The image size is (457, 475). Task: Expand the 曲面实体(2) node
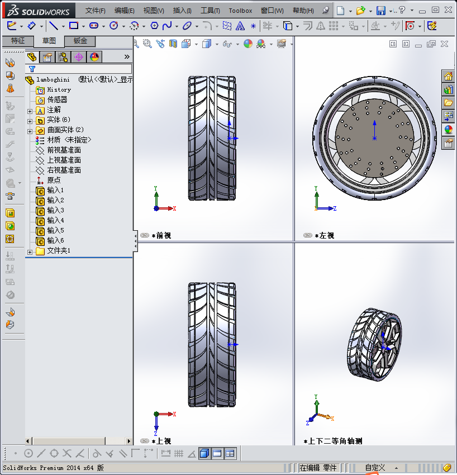[x=30, y=131]
